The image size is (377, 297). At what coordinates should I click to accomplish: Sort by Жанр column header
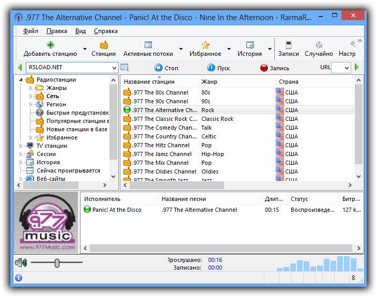237,82
